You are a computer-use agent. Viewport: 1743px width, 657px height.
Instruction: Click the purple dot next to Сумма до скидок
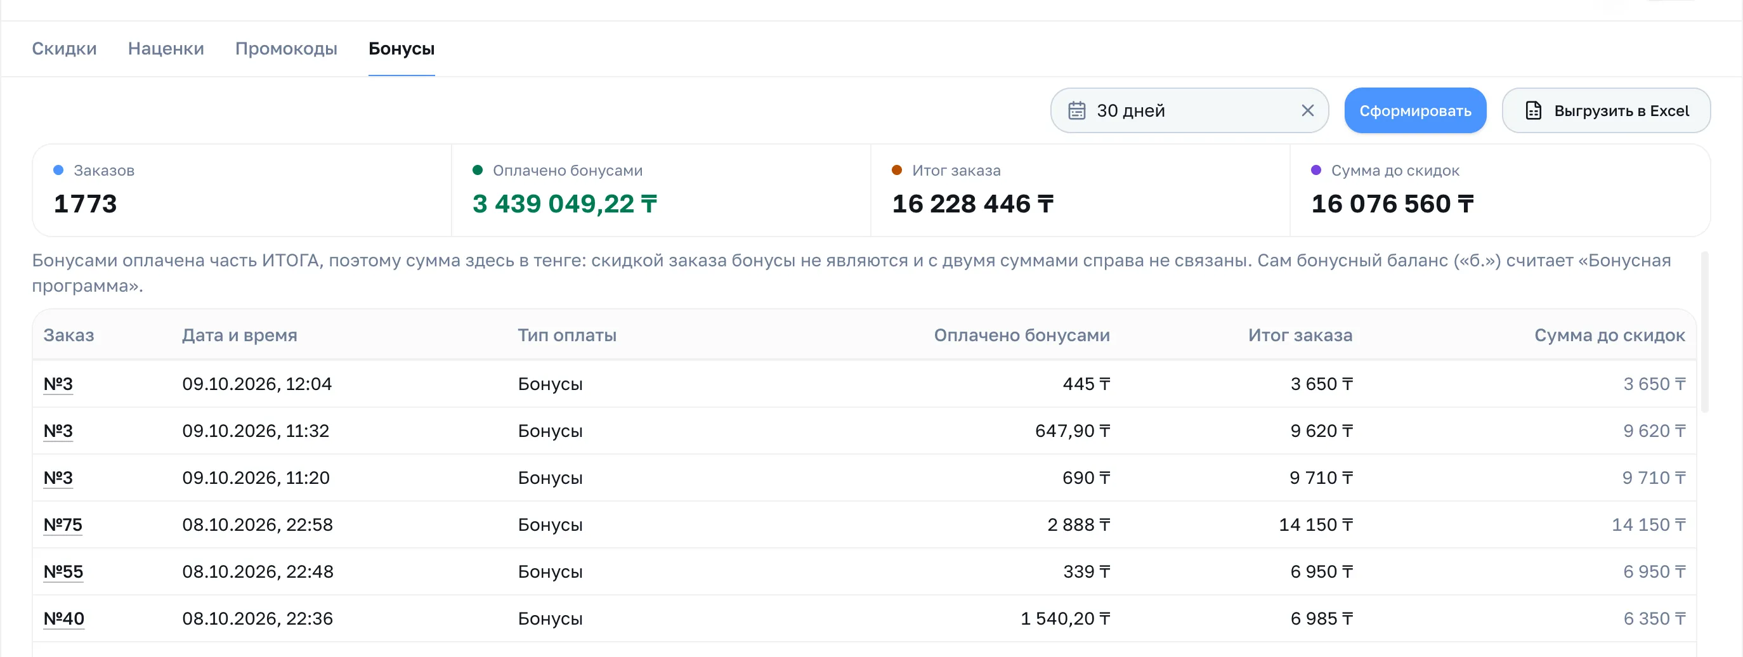pos(1316,170)
